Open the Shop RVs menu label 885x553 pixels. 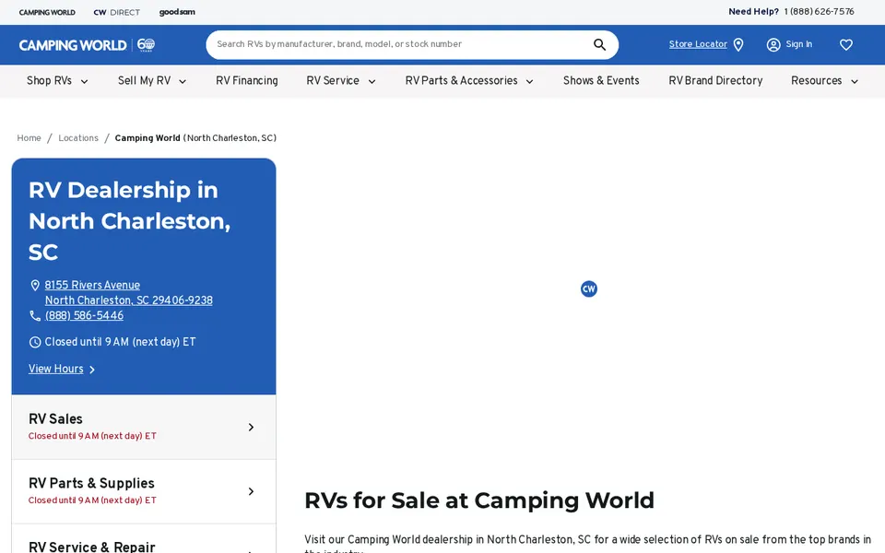tap(49, 81)
